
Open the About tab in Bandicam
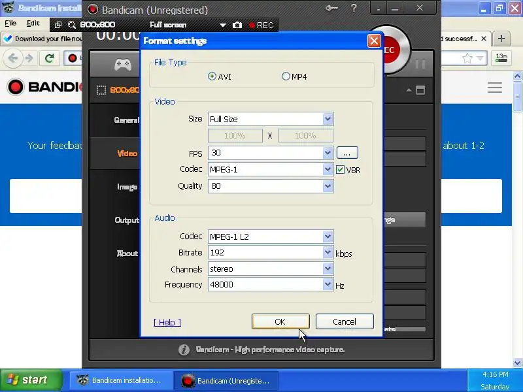click(127, 253)
